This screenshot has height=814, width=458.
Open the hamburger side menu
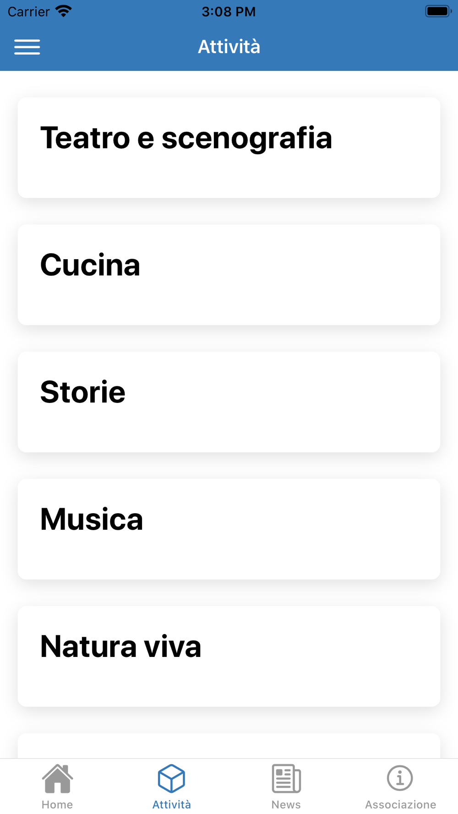pos(27,47)
